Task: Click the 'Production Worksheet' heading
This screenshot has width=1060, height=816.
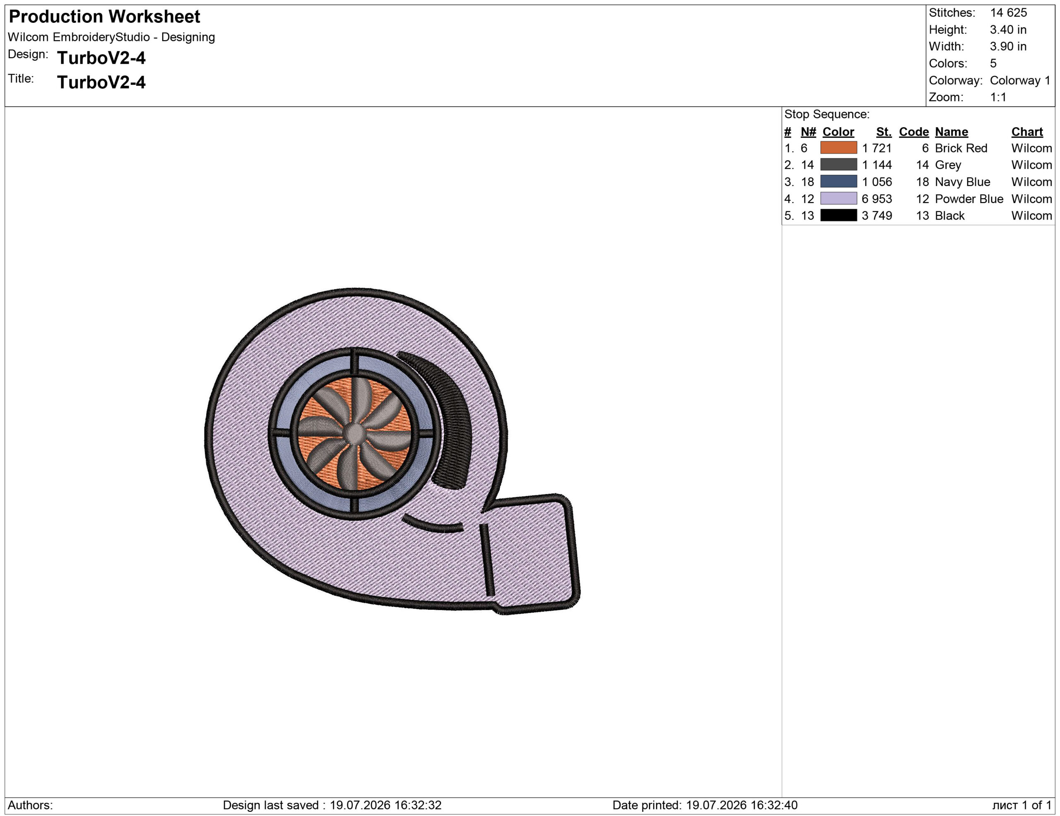Action: click(x=104, y=17)
